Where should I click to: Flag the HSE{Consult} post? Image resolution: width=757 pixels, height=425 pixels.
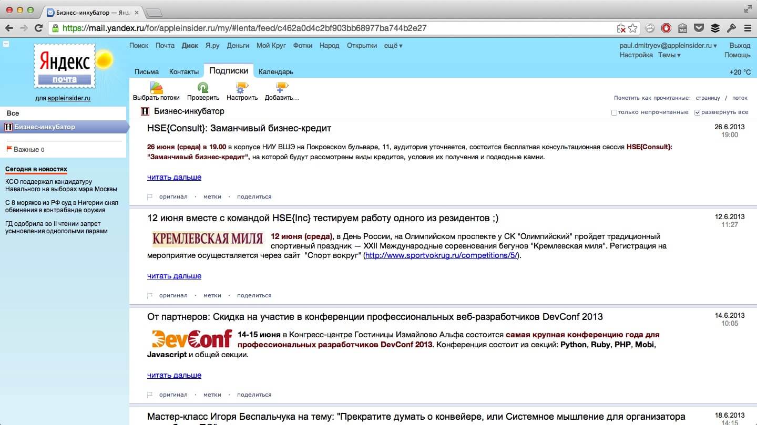(150, 196)
